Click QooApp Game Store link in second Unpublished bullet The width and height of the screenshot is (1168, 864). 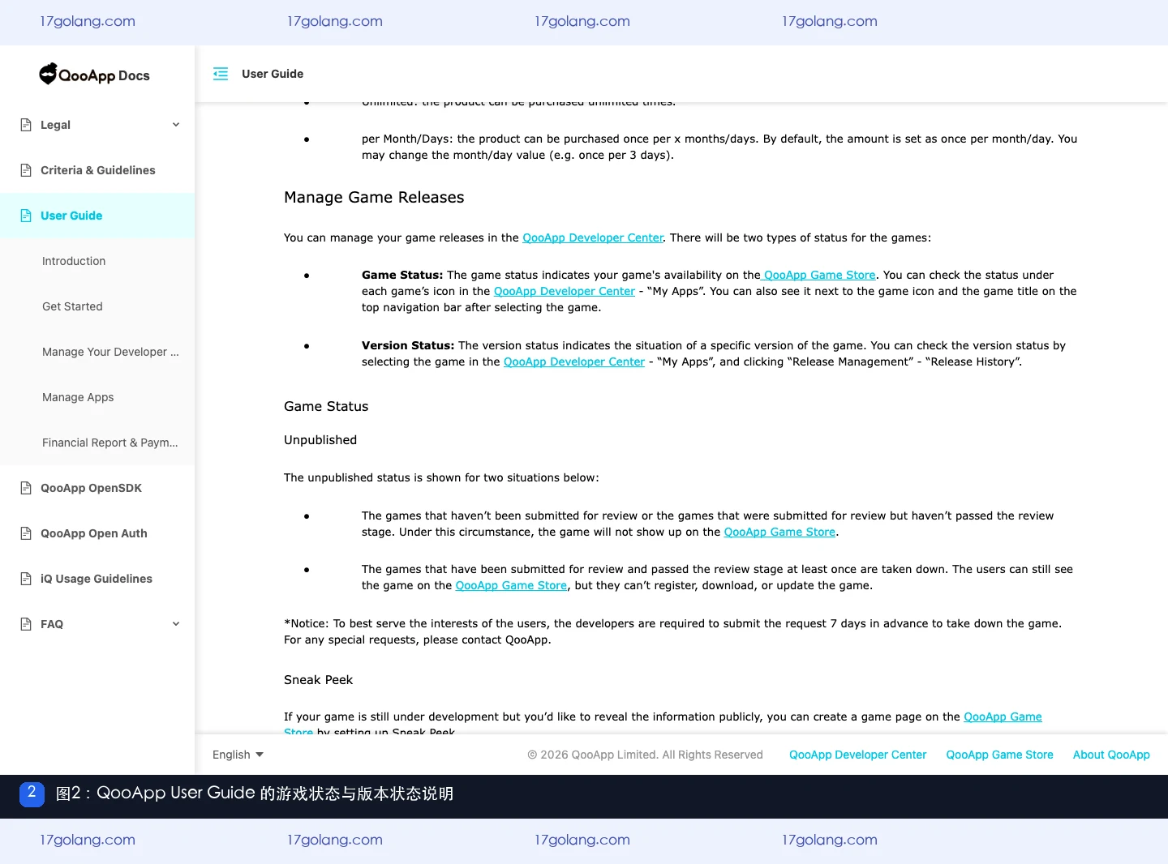point(511,585)
